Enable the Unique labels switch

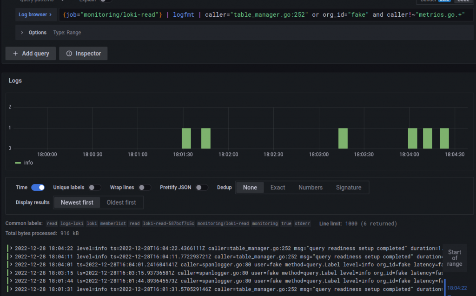(94, 188)
